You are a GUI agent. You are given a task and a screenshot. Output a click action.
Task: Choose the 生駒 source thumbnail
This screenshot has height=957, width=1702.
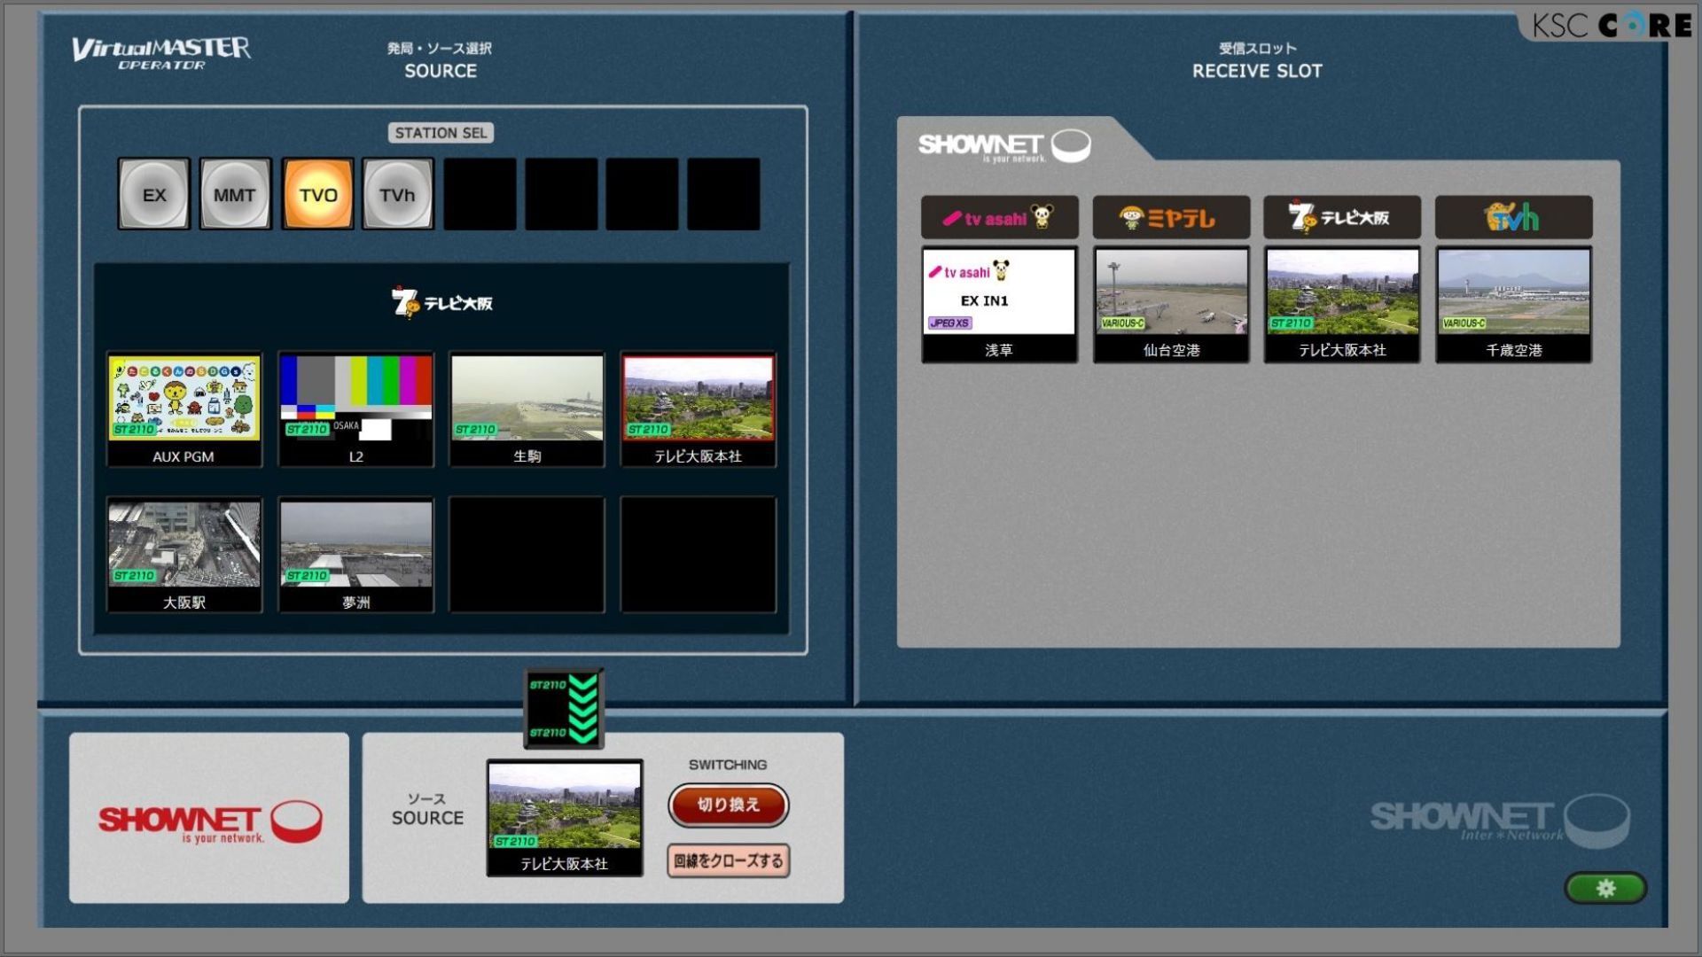[x=527, y=409]
